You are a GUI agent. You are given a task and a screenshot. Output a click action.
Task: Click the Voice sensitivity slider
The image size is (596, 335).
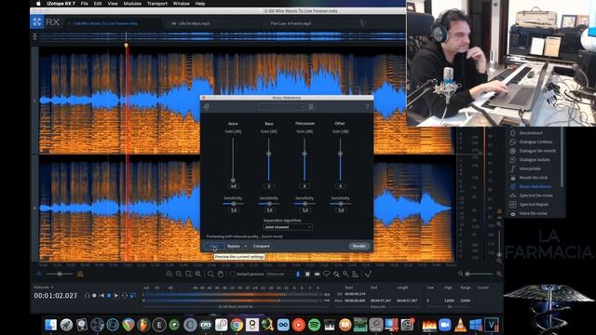[233, 204]
